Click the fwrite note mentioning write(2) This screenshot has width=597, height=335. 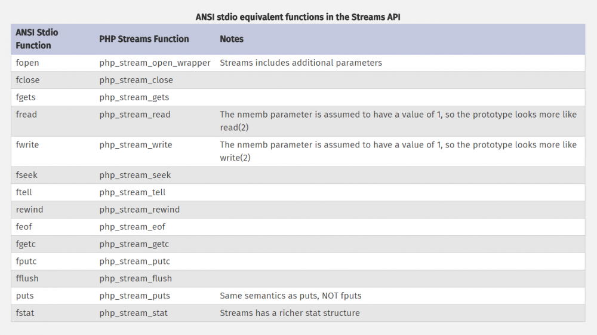[x=398, y=151]
